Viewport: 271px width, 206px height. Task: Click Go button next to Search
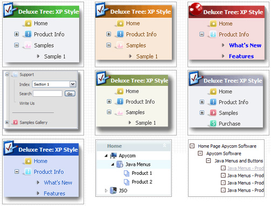70,94
